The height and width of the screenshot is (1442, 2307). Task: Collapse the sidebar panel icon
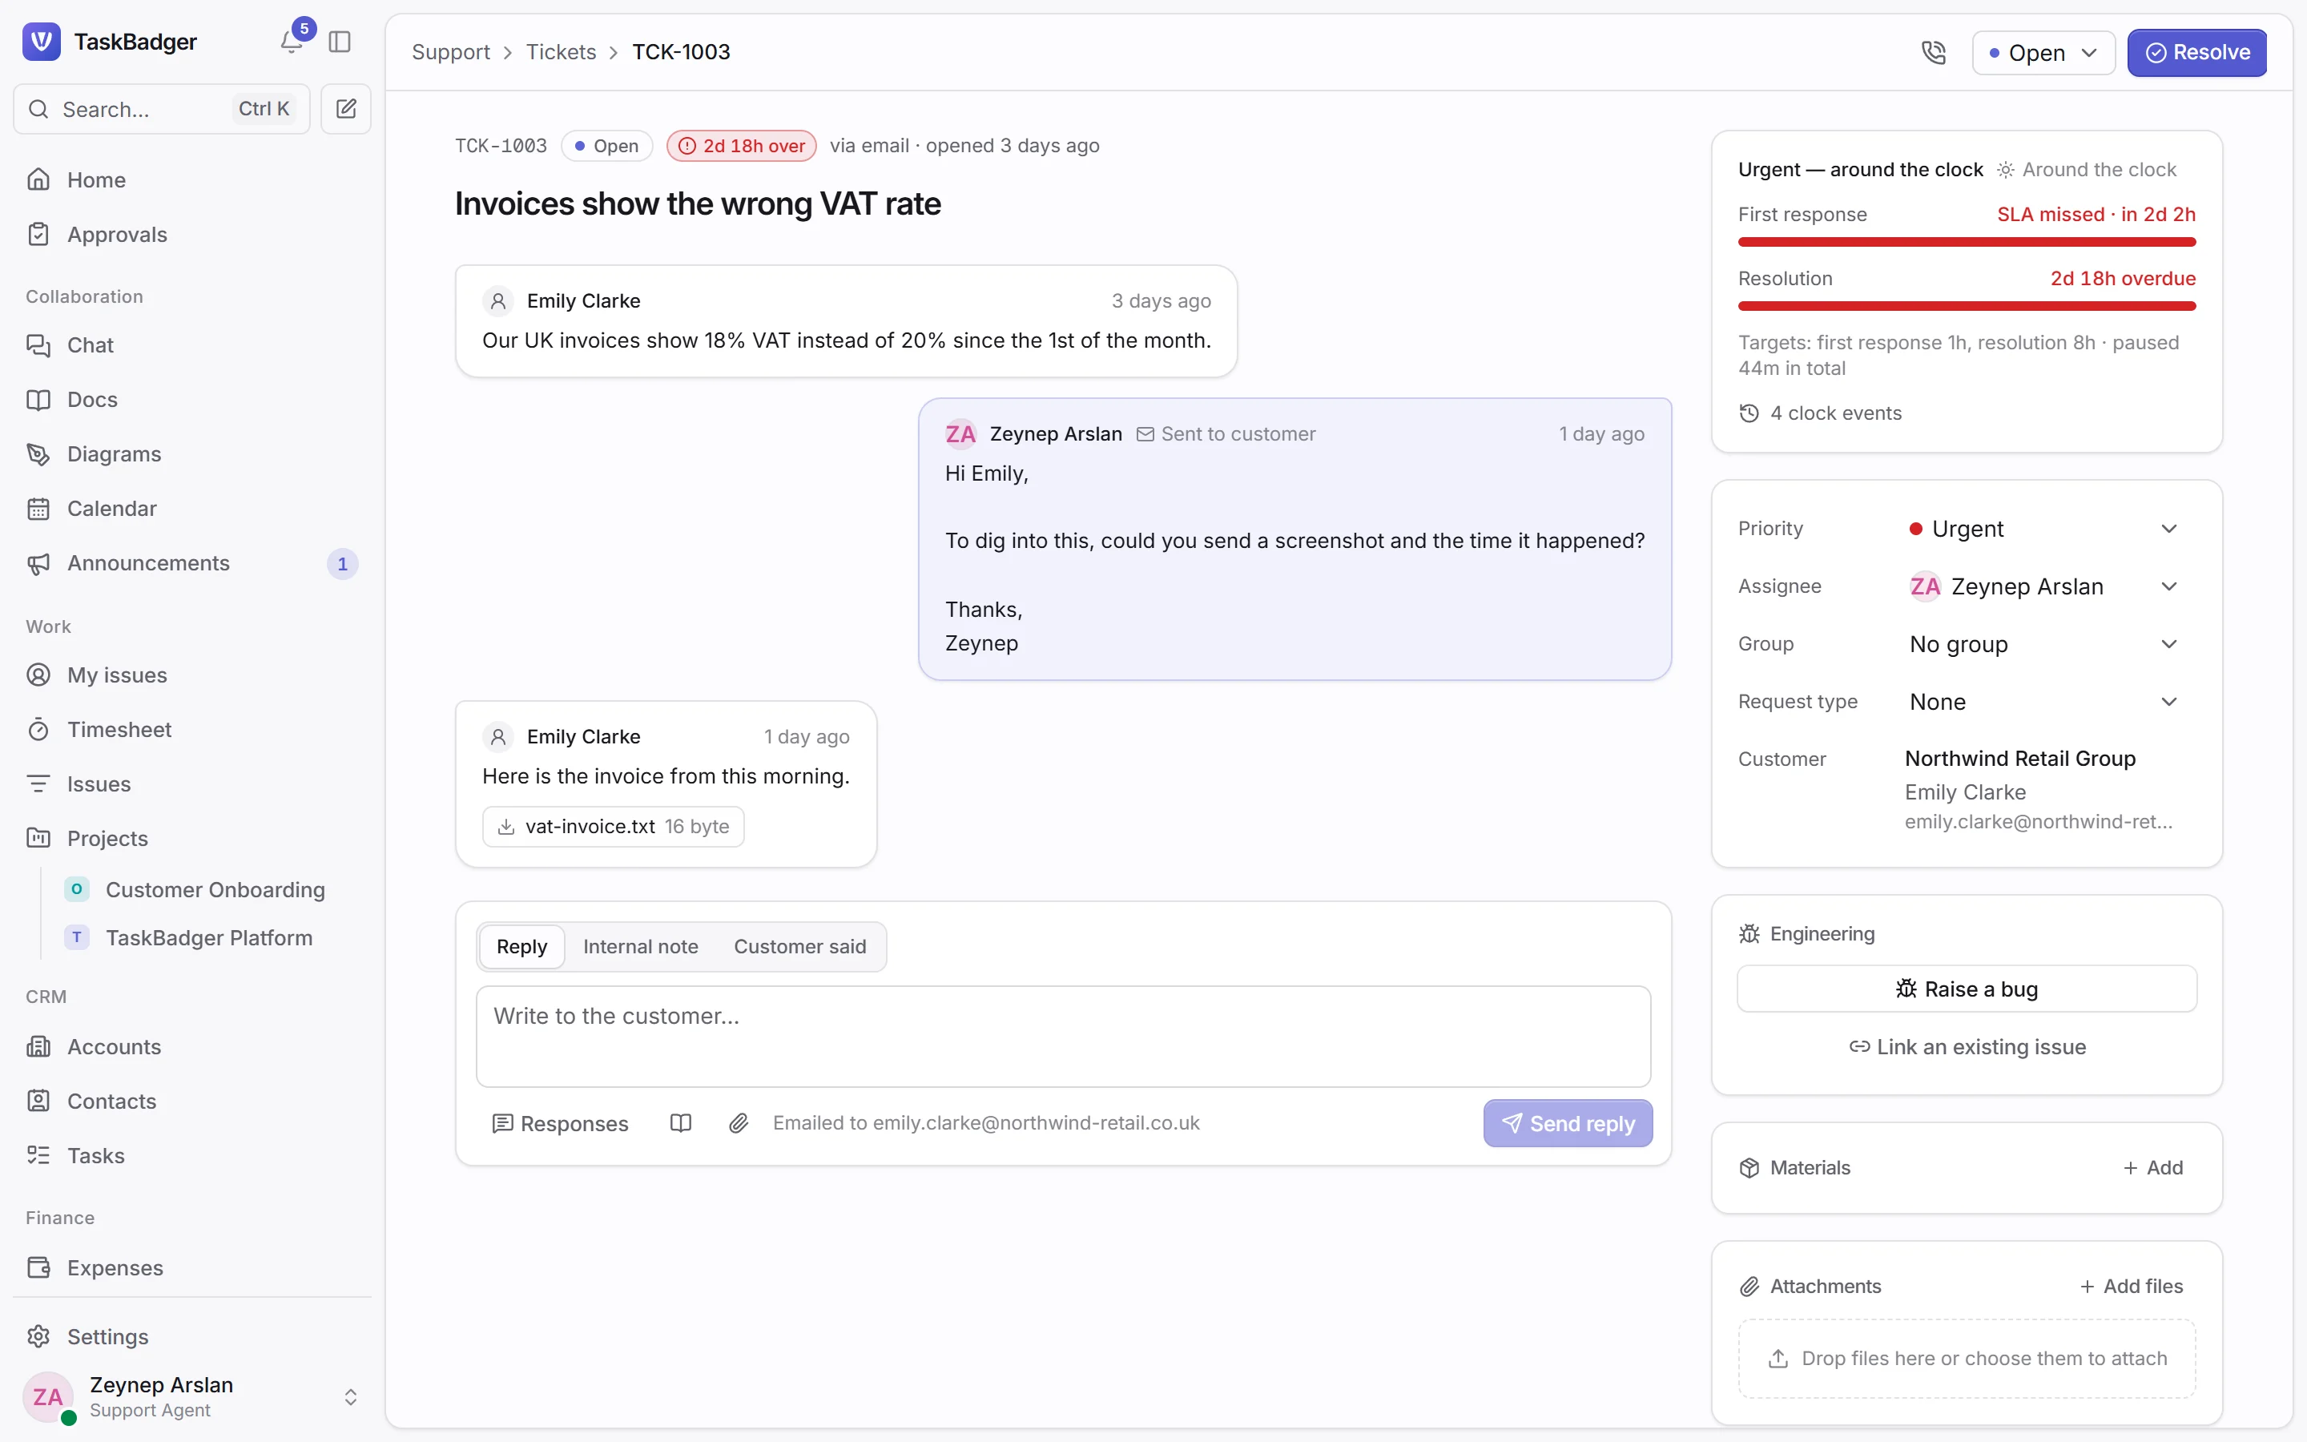click(340, 42)
